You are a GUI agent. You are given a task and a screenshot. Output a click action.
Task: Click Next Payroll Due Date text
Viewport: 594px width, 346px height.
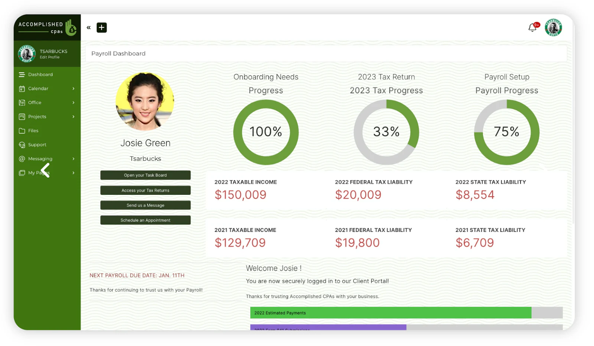pos(137,275)
